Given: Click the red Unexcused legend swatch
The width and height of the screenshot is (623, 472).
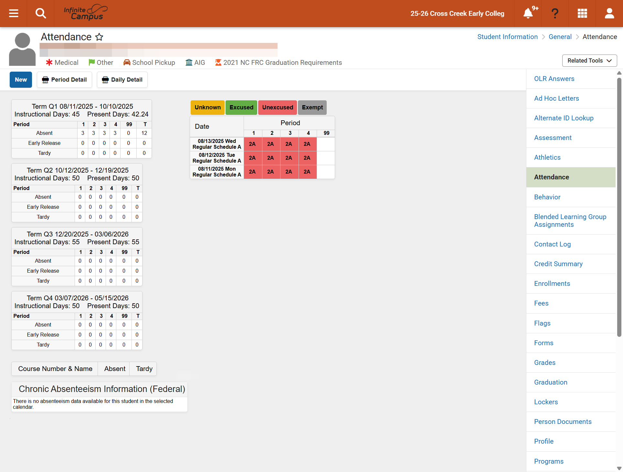Looking at the screenshot, I should 278,107.
